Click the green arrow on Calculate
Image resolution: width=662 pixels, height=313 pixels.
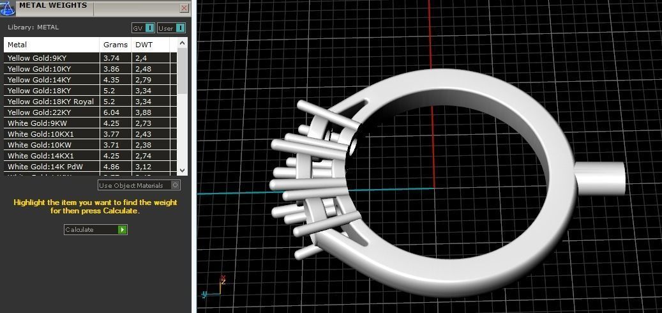123,230
